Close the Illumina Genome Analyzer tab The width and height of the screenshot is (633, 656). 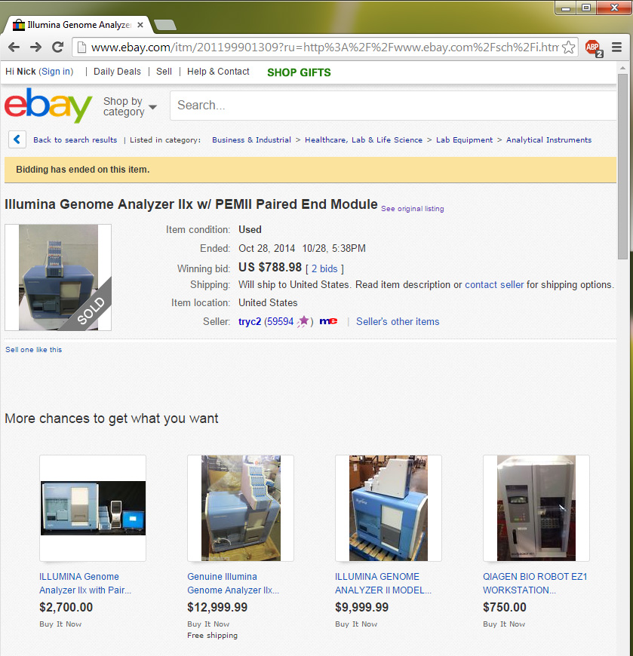[x=140, y=25]
